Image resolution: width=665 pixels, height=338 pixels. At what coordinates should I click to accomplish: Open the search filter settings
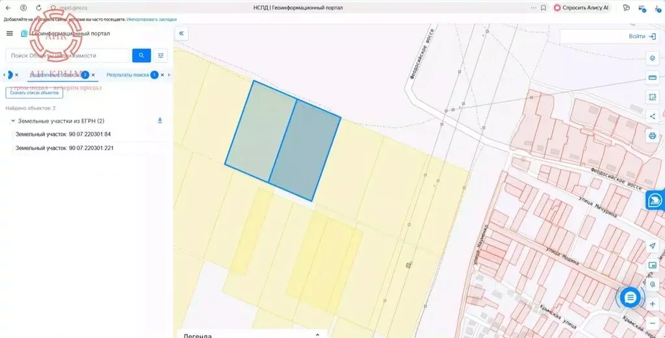161,56
